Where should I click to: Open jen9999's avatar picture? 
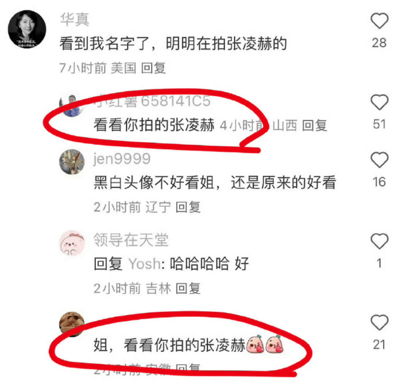[x=72, y=162]
